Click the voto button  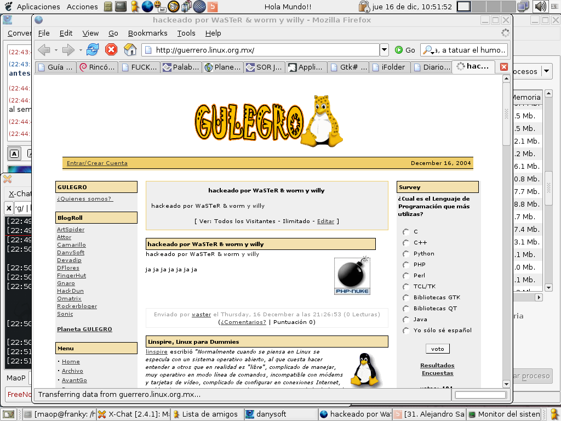coord(438,349)
